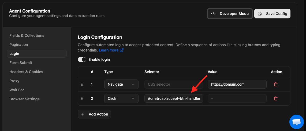This screenshot has height=131, width=306.
Task: Go to Pagination settings
Action: pyautogui.click(x=19, y=45)
